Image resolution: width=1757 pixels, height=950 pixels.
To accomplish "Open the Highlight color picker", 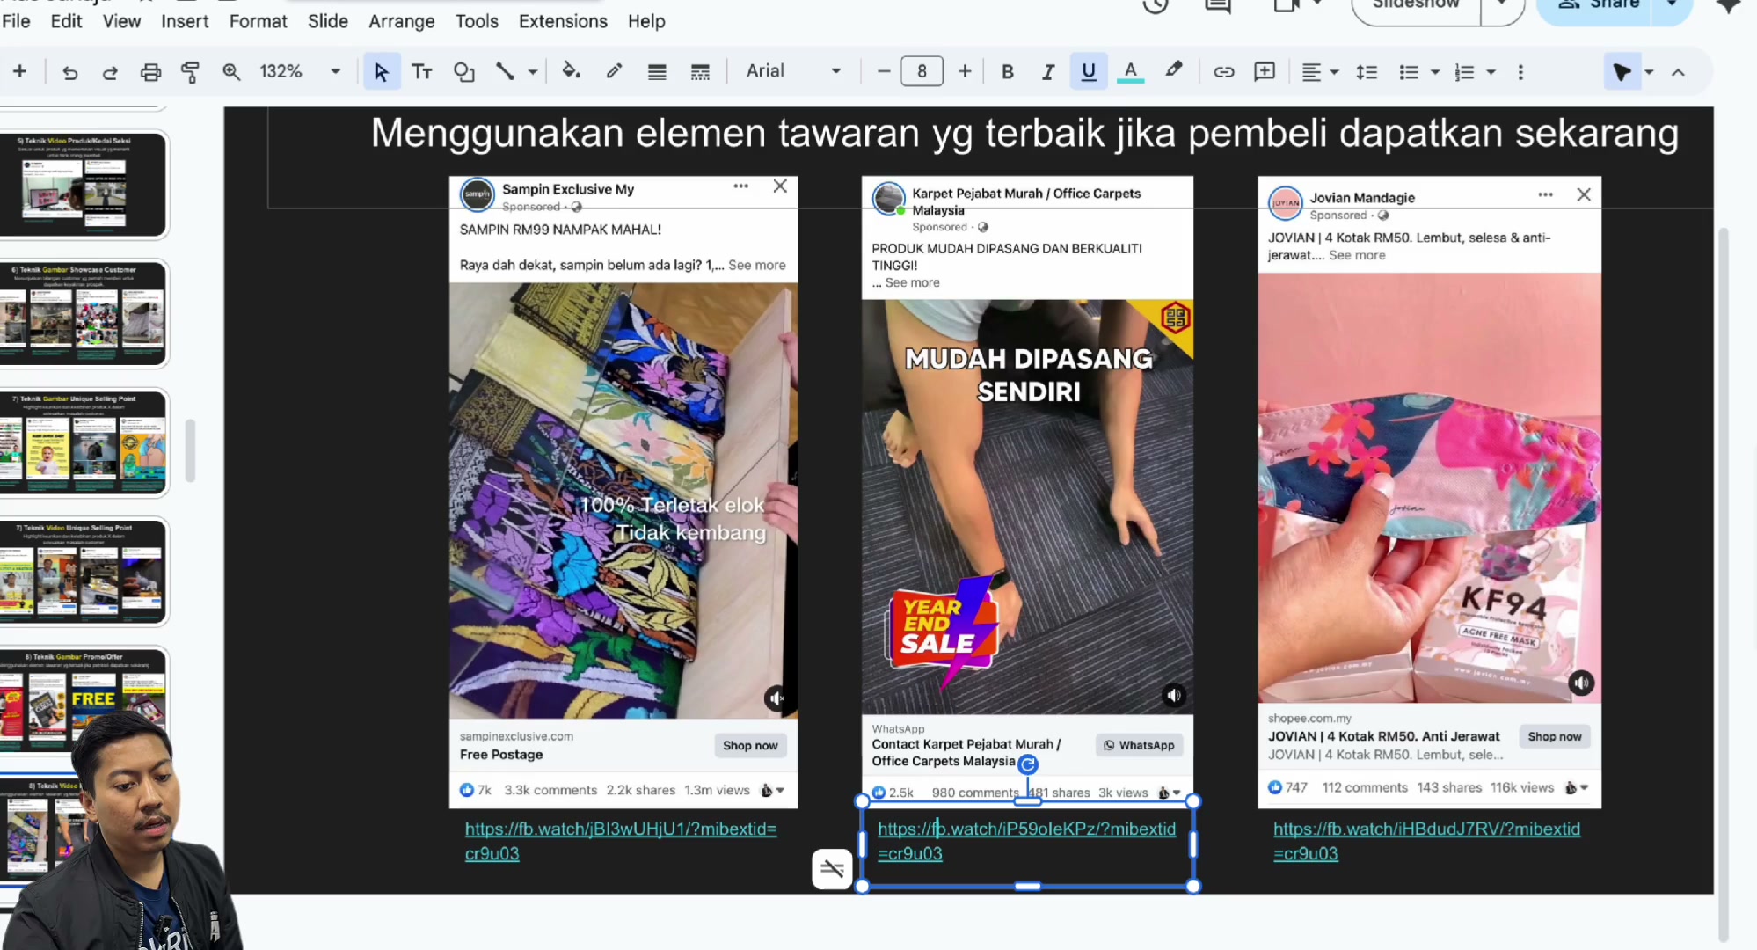I will pos(1173,72).
